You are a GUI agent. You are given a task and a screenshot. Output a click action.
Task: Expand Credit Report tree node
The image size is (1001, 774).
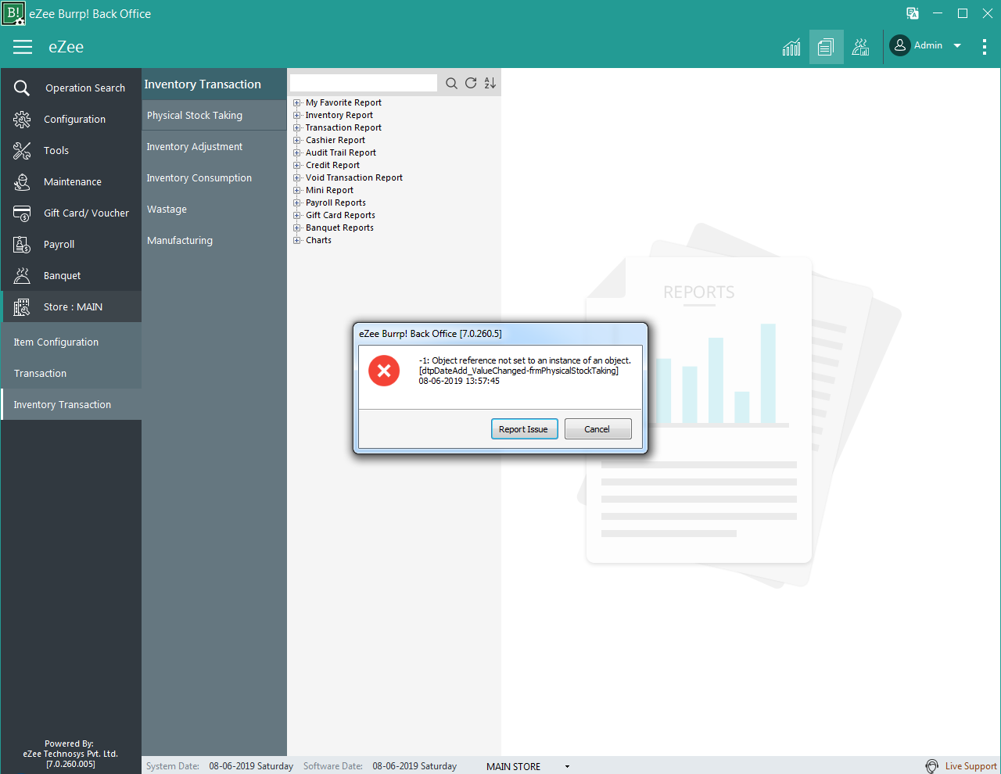tap(297, 165)
